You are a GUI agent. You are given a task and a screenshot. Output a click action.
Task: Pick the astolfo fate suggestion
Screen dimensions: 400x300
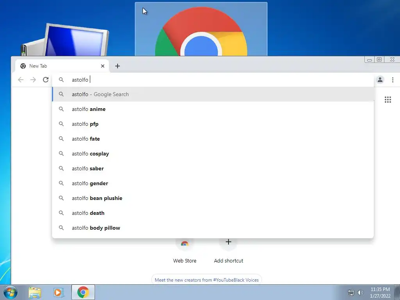213,139
